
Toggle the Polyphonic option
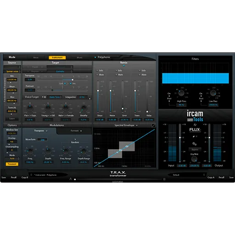tap(95, 57)
